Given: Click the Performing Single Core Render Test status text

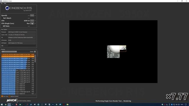Looking at the screenshot, I should click(113, 101).
